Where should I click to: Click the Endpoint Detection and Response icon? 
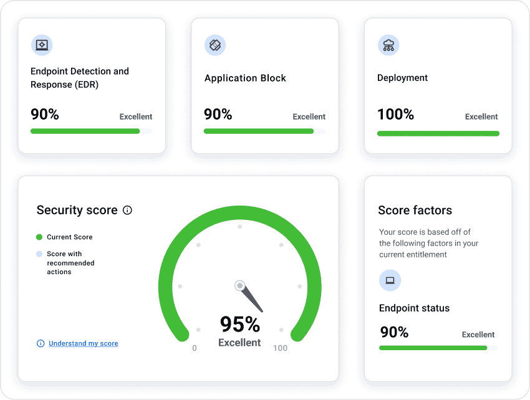[x=42, y=45]
